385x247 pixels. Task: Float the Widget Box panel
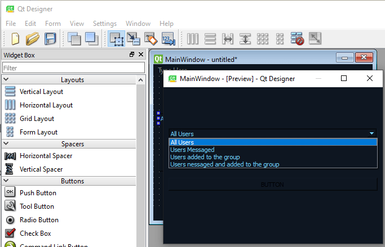coord(132,55)
